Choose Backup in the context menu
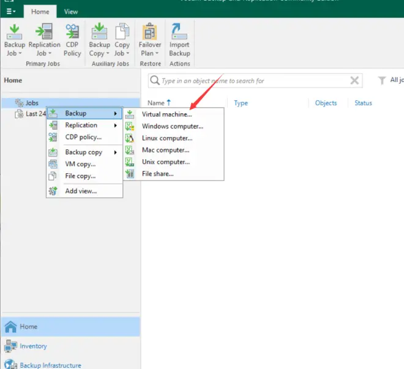 [x=84, y=113]
